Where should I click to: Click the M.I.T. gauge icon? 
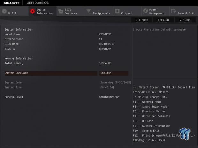click(x=4, y=11)
